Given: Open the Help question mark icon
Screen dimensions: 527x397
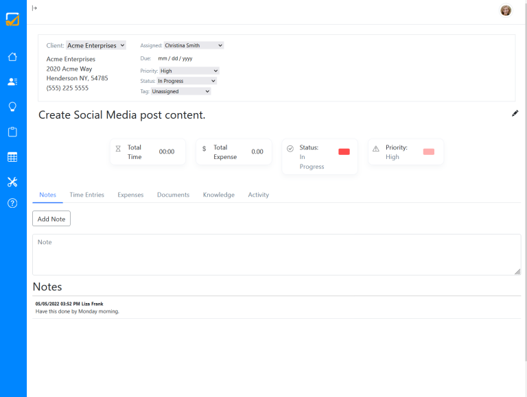Looking at the screenshot, I should point(12,203).
